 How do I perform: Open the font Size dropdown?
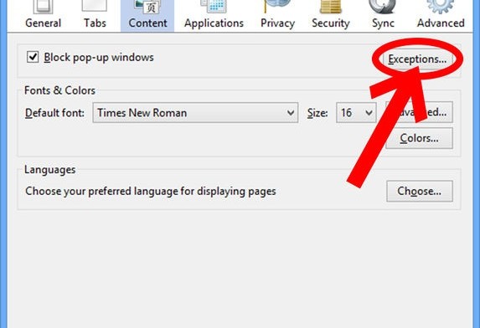click(356, 113)
